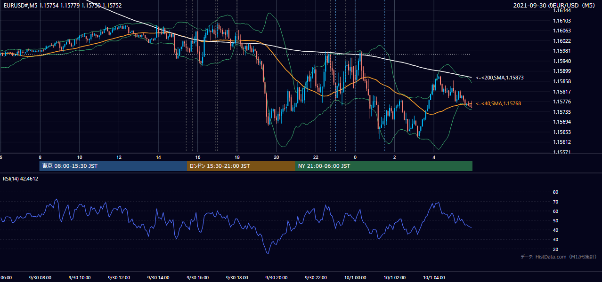Click price axis value 1.15858
Viewport: 602px width, 282px height.
[562, 81]
